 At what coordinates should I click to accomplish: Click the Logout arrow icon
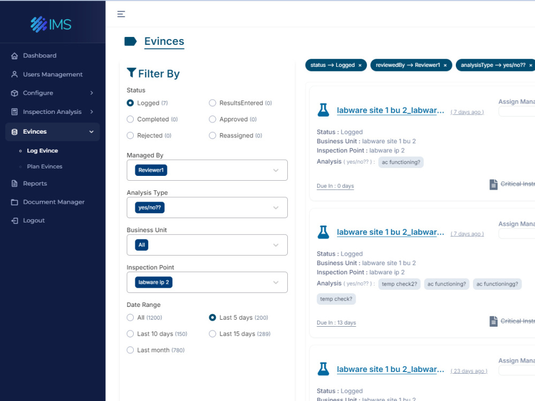click(x=14, y=221)
